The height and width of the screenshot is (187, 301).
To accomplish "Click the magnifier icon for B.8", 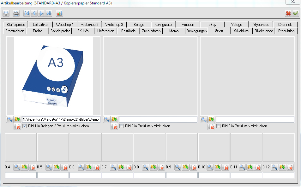I will [146, 167].
